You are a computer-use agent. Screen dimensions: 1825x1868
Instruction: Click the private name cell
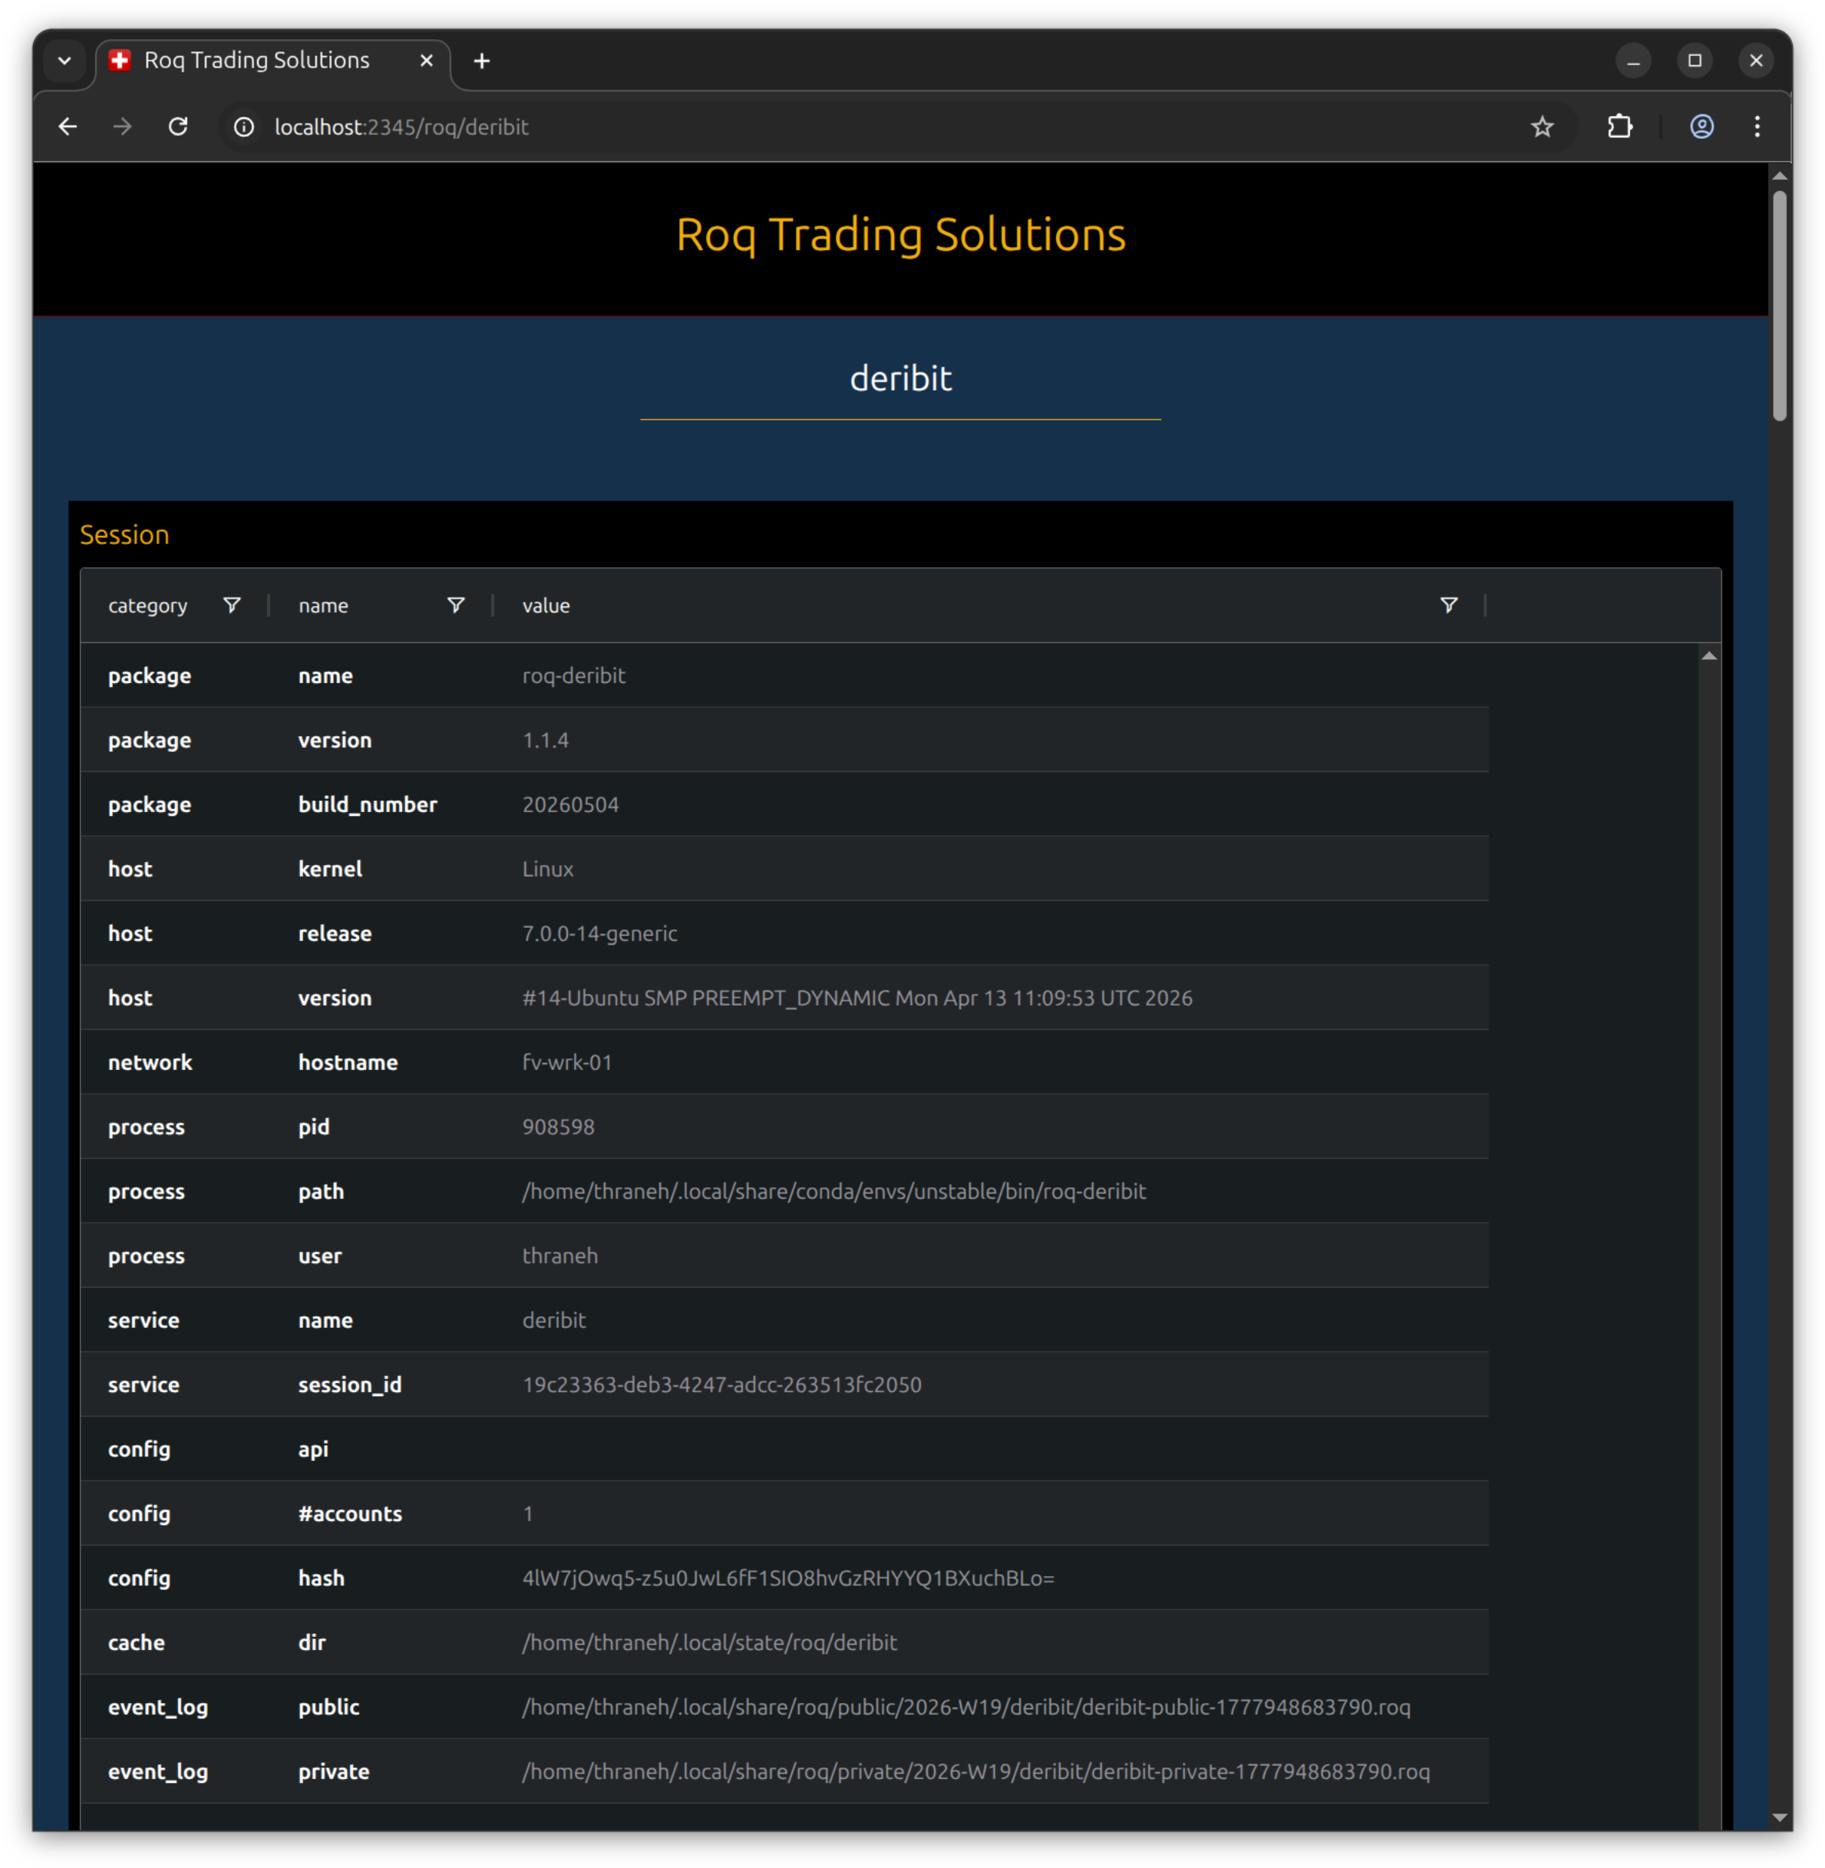(334, 1771)
